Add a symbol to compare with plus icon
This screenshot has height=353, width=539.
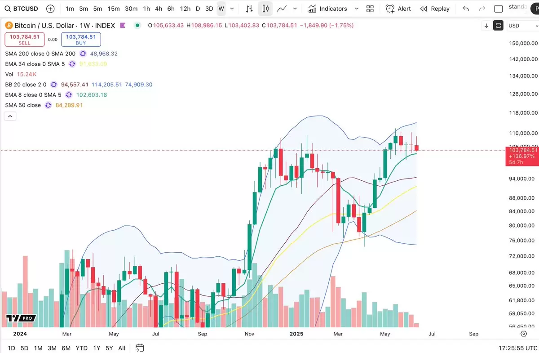[50, 9]
